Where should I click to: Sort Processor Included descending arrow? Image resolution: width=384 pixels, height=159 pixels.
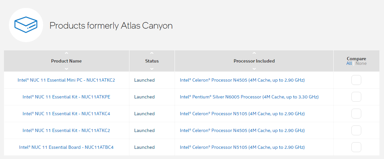point(254,69)
